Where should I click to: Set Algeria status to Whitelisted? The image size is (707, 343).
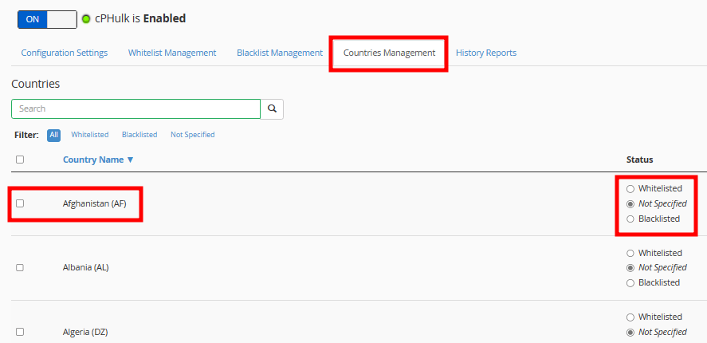point(630,317)
